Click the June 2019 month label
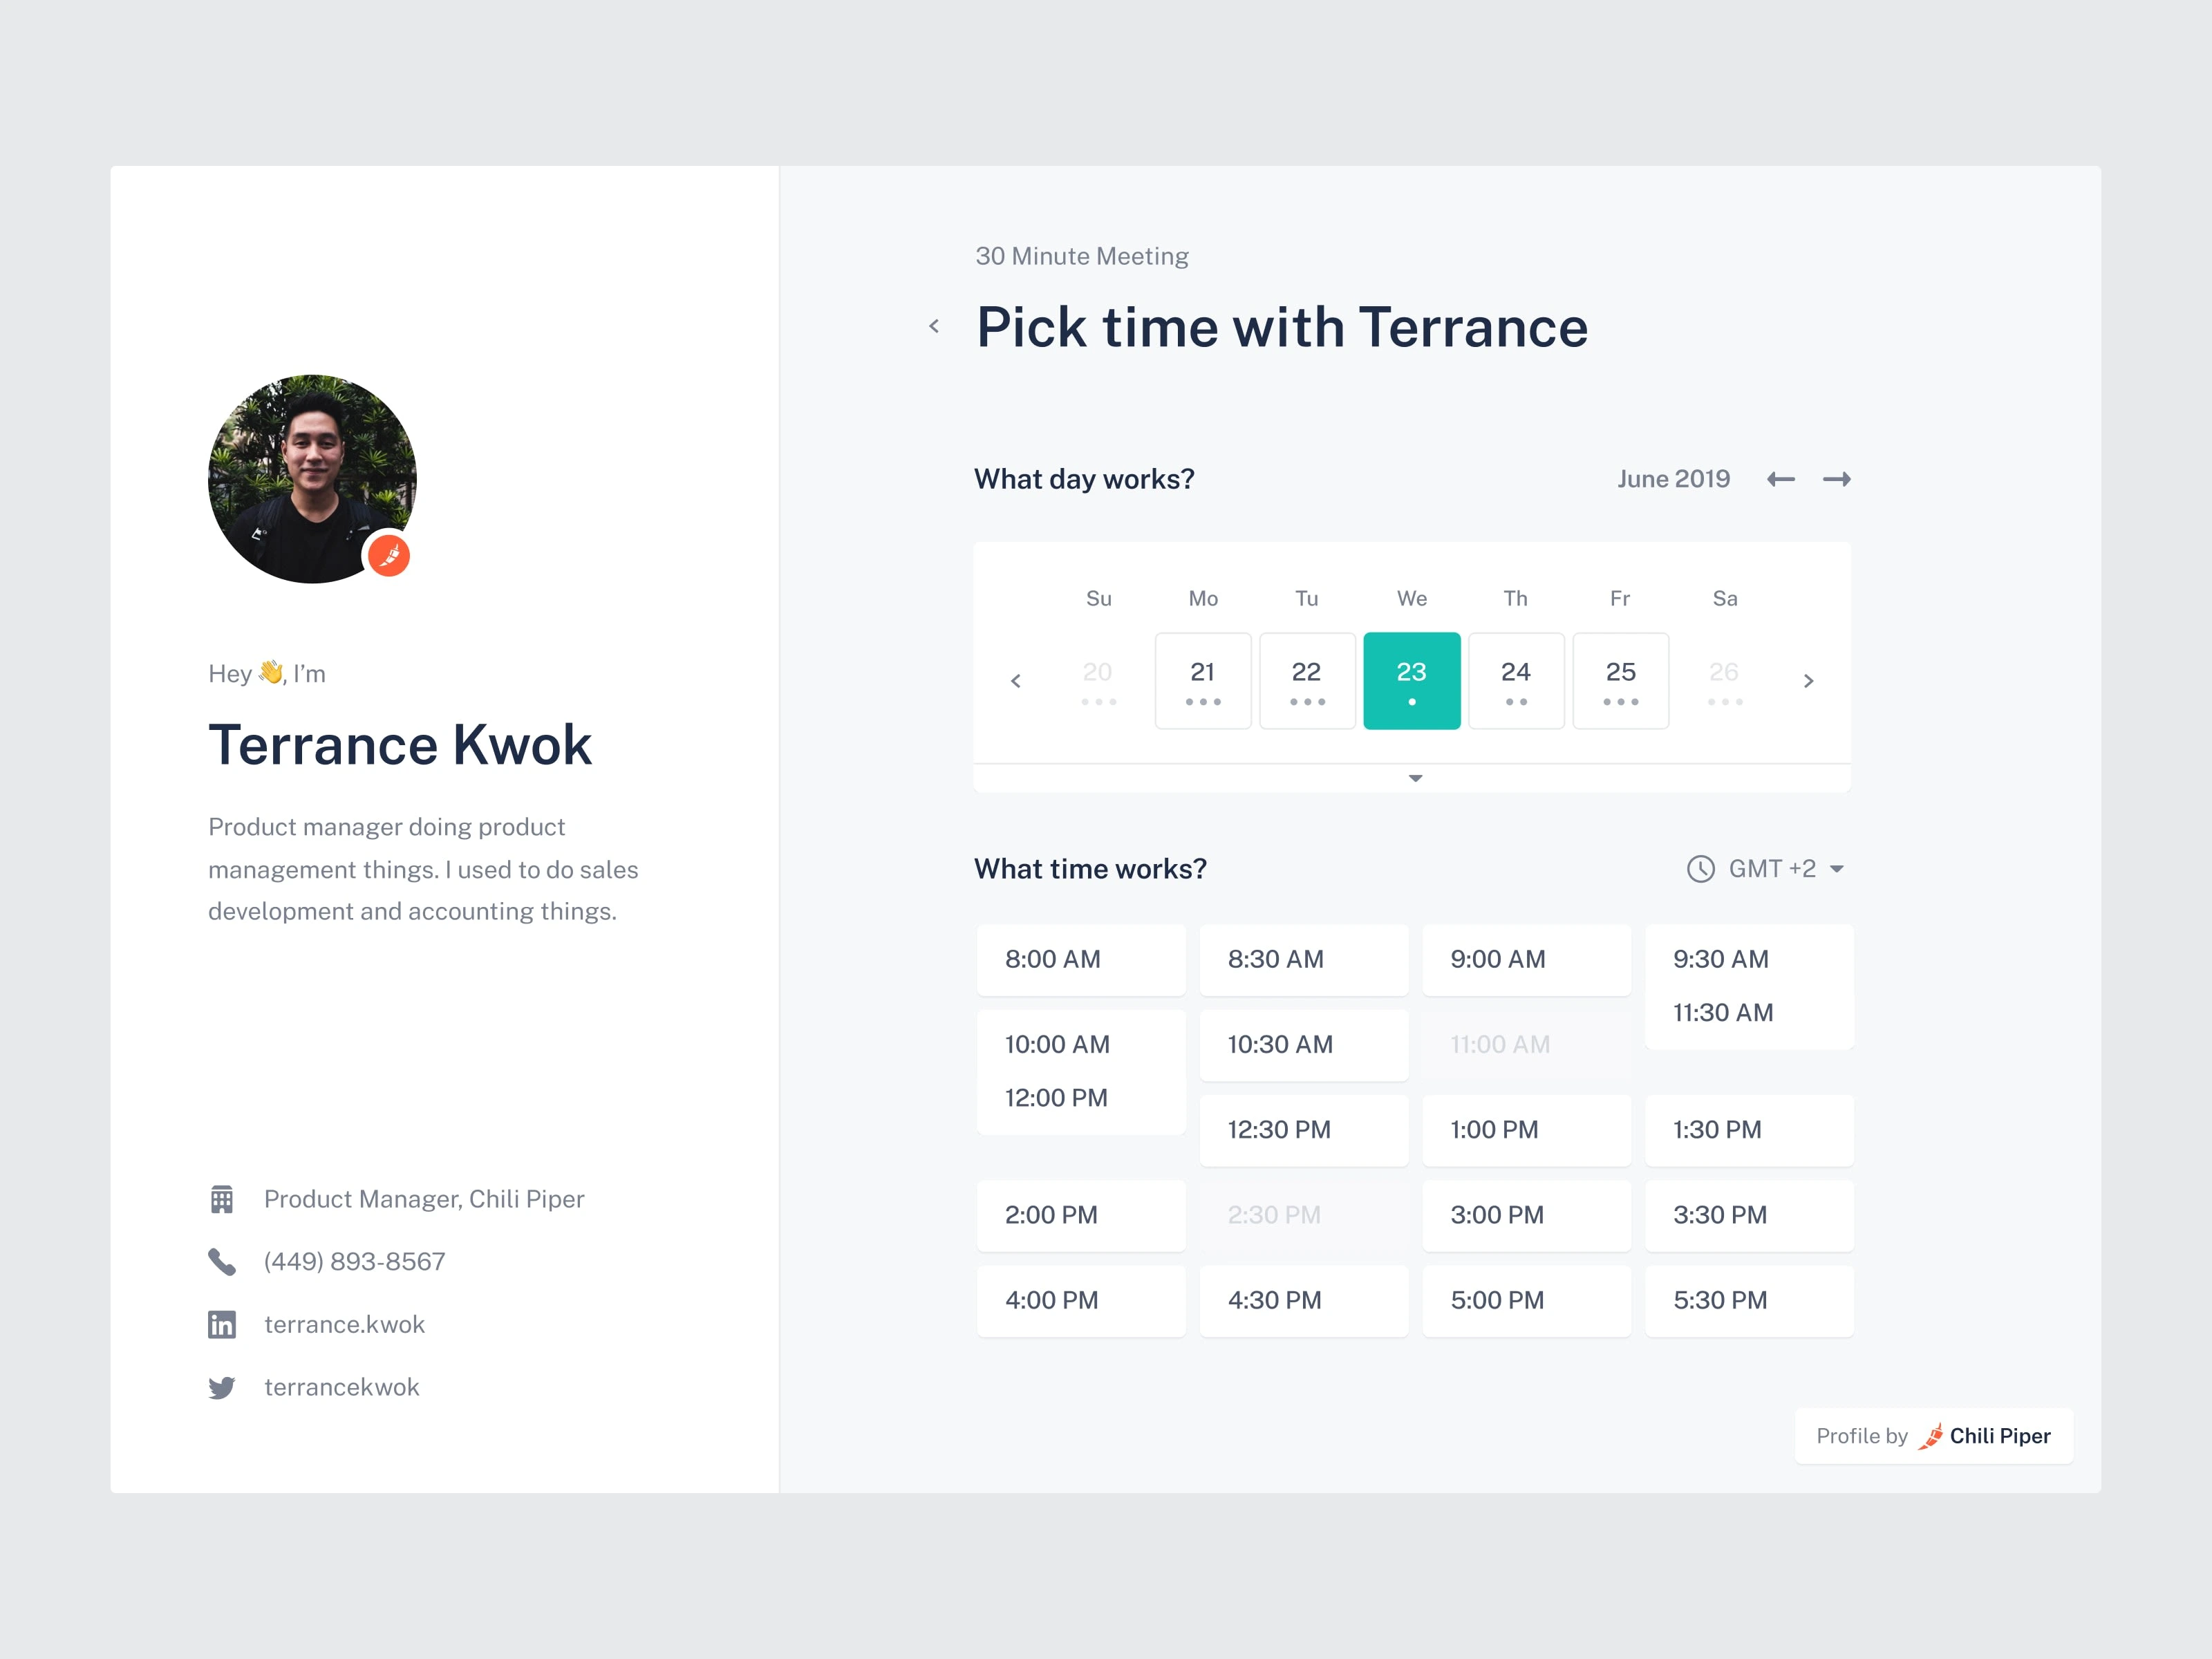The image size is (2212, 1659). tap(1673, 479)
